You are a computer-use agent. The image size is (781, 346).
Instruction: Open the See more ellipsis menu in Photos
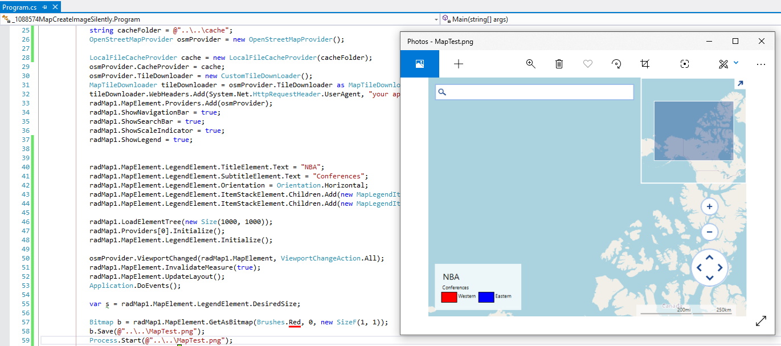click(x=761, y=64)
